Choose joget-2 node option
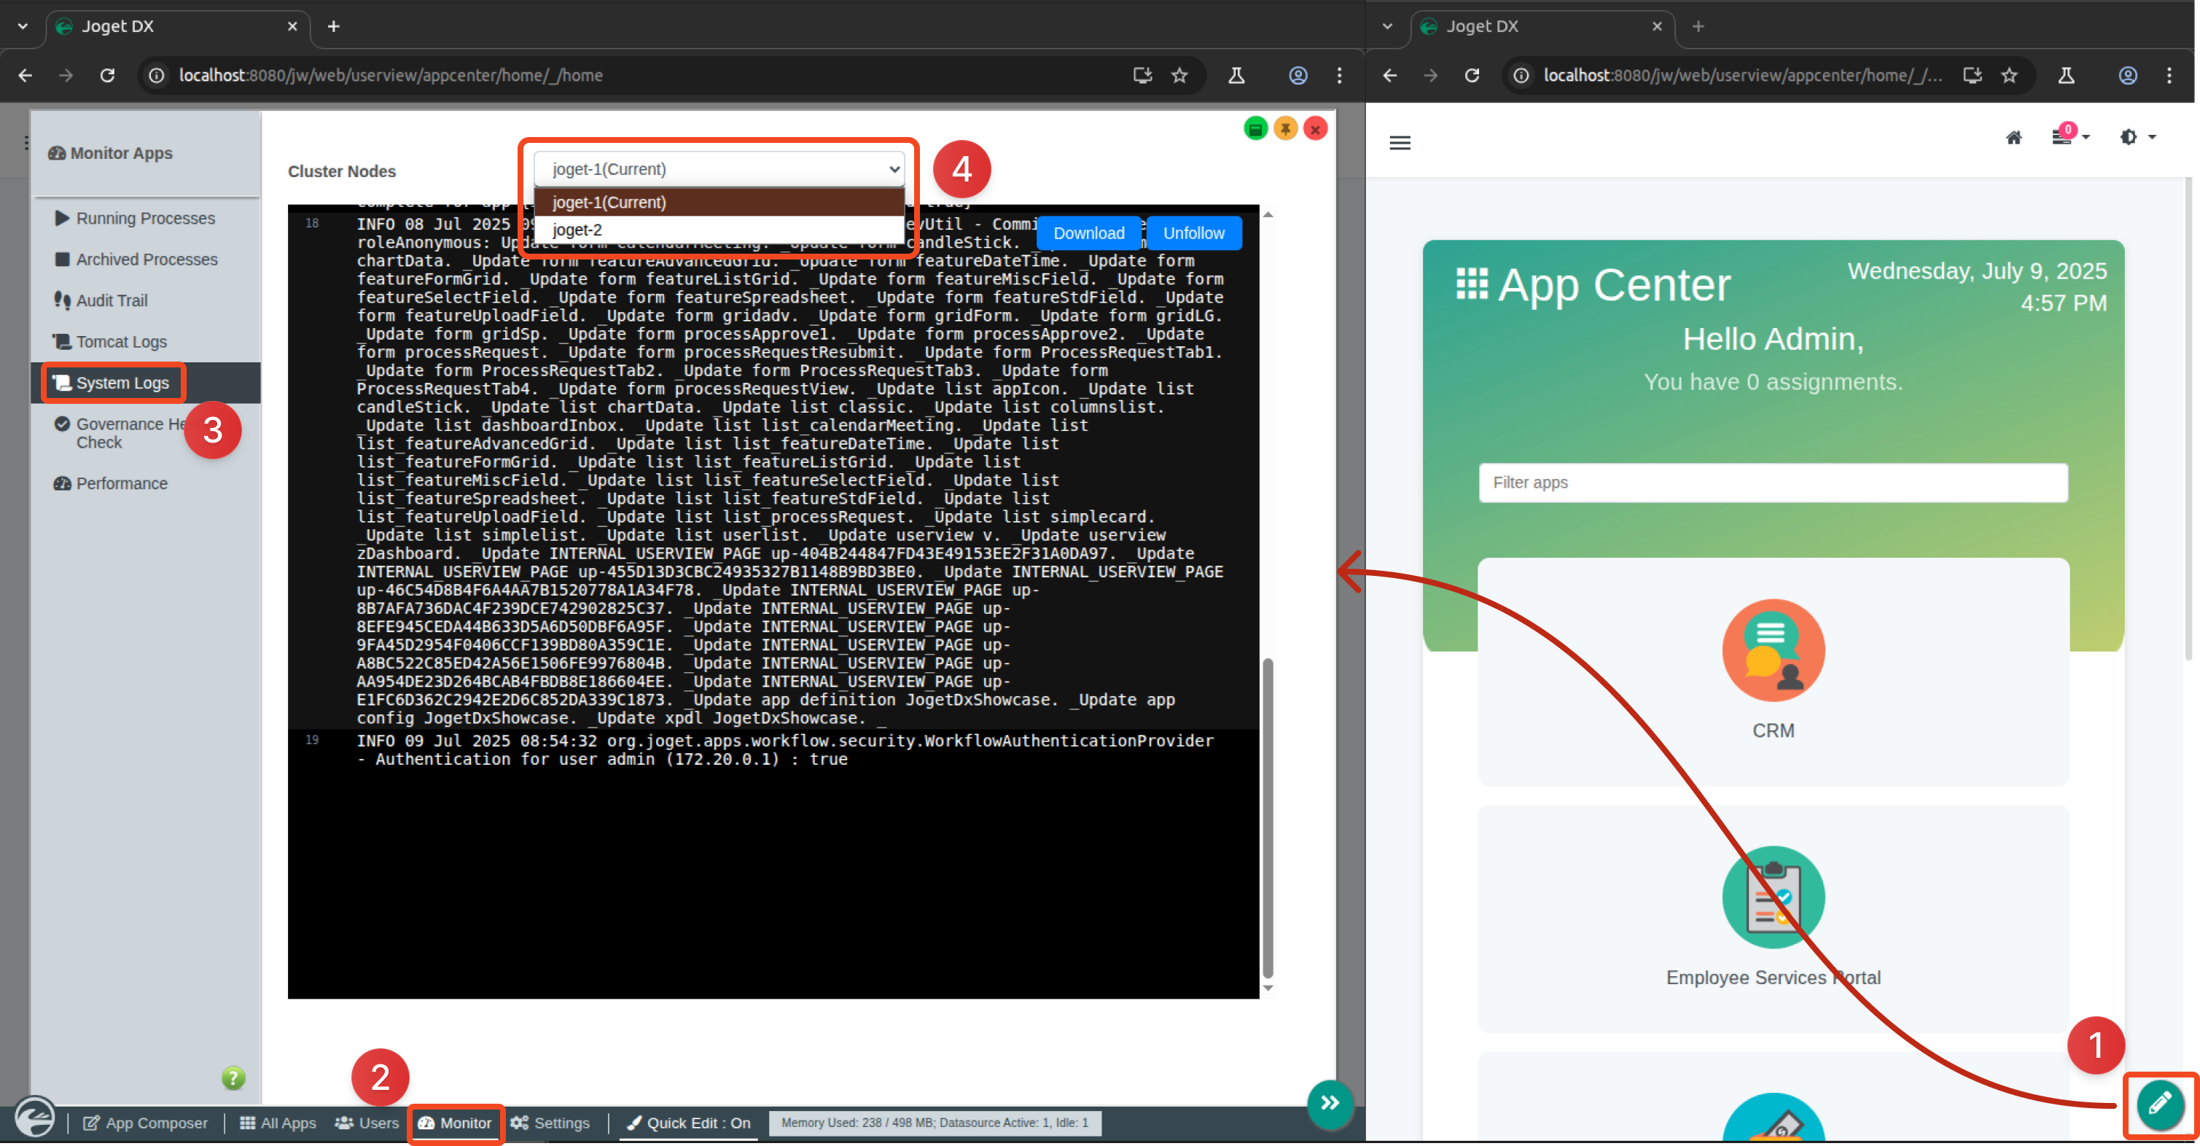Screen dimensions: 2200x1146 [718, 230]
